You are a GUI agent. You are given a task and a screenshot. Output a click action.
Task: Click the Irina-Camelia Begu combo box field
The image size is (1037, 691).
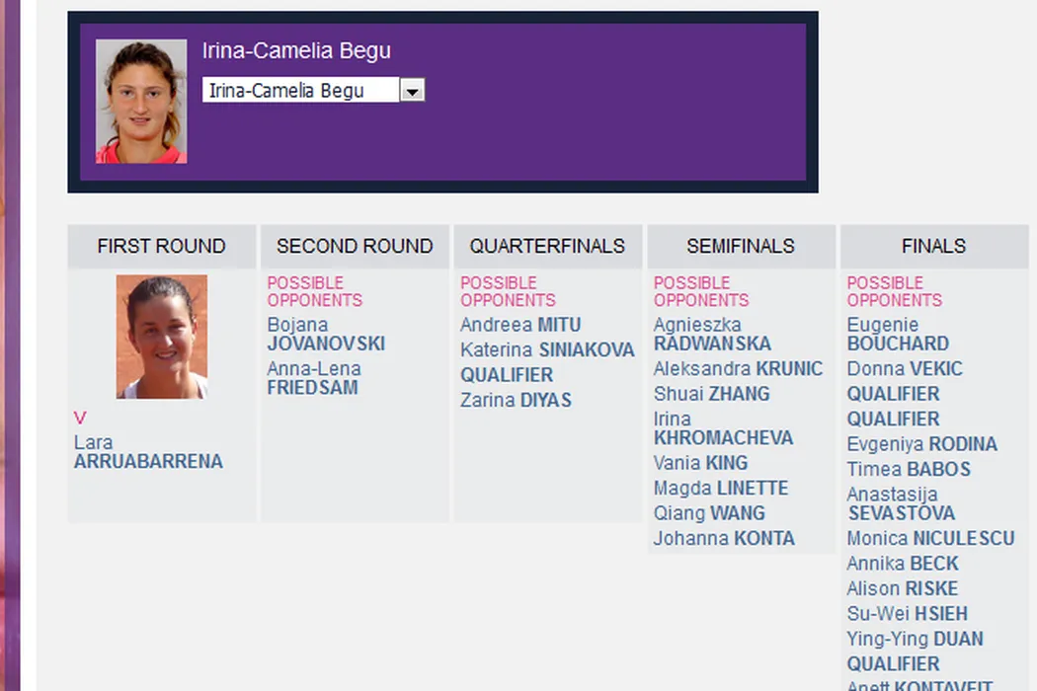[x=300, y=91]
